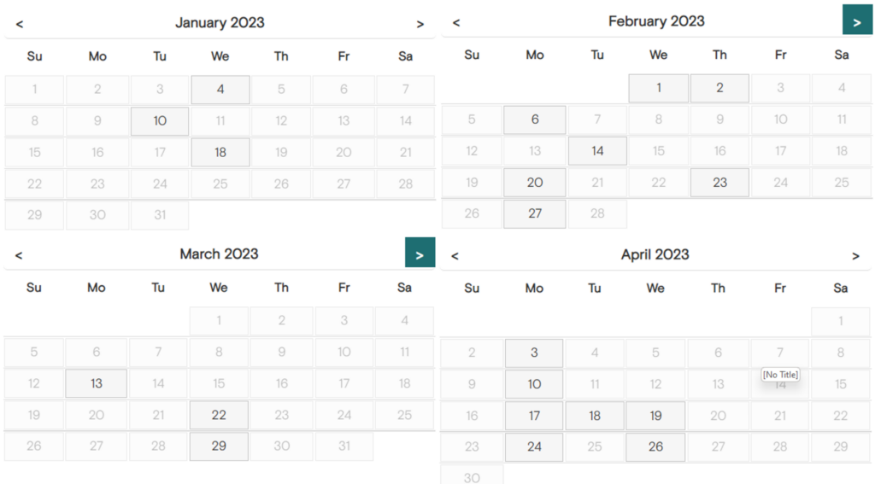Click previous arrow beside April 2023
Image resolution: width=875 pixels, height=484 pixels.
tap(455, 256)
